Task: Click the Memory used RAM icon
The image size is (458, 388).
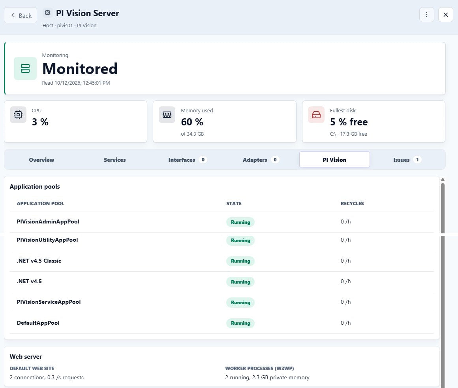Action: coord(167,115)
